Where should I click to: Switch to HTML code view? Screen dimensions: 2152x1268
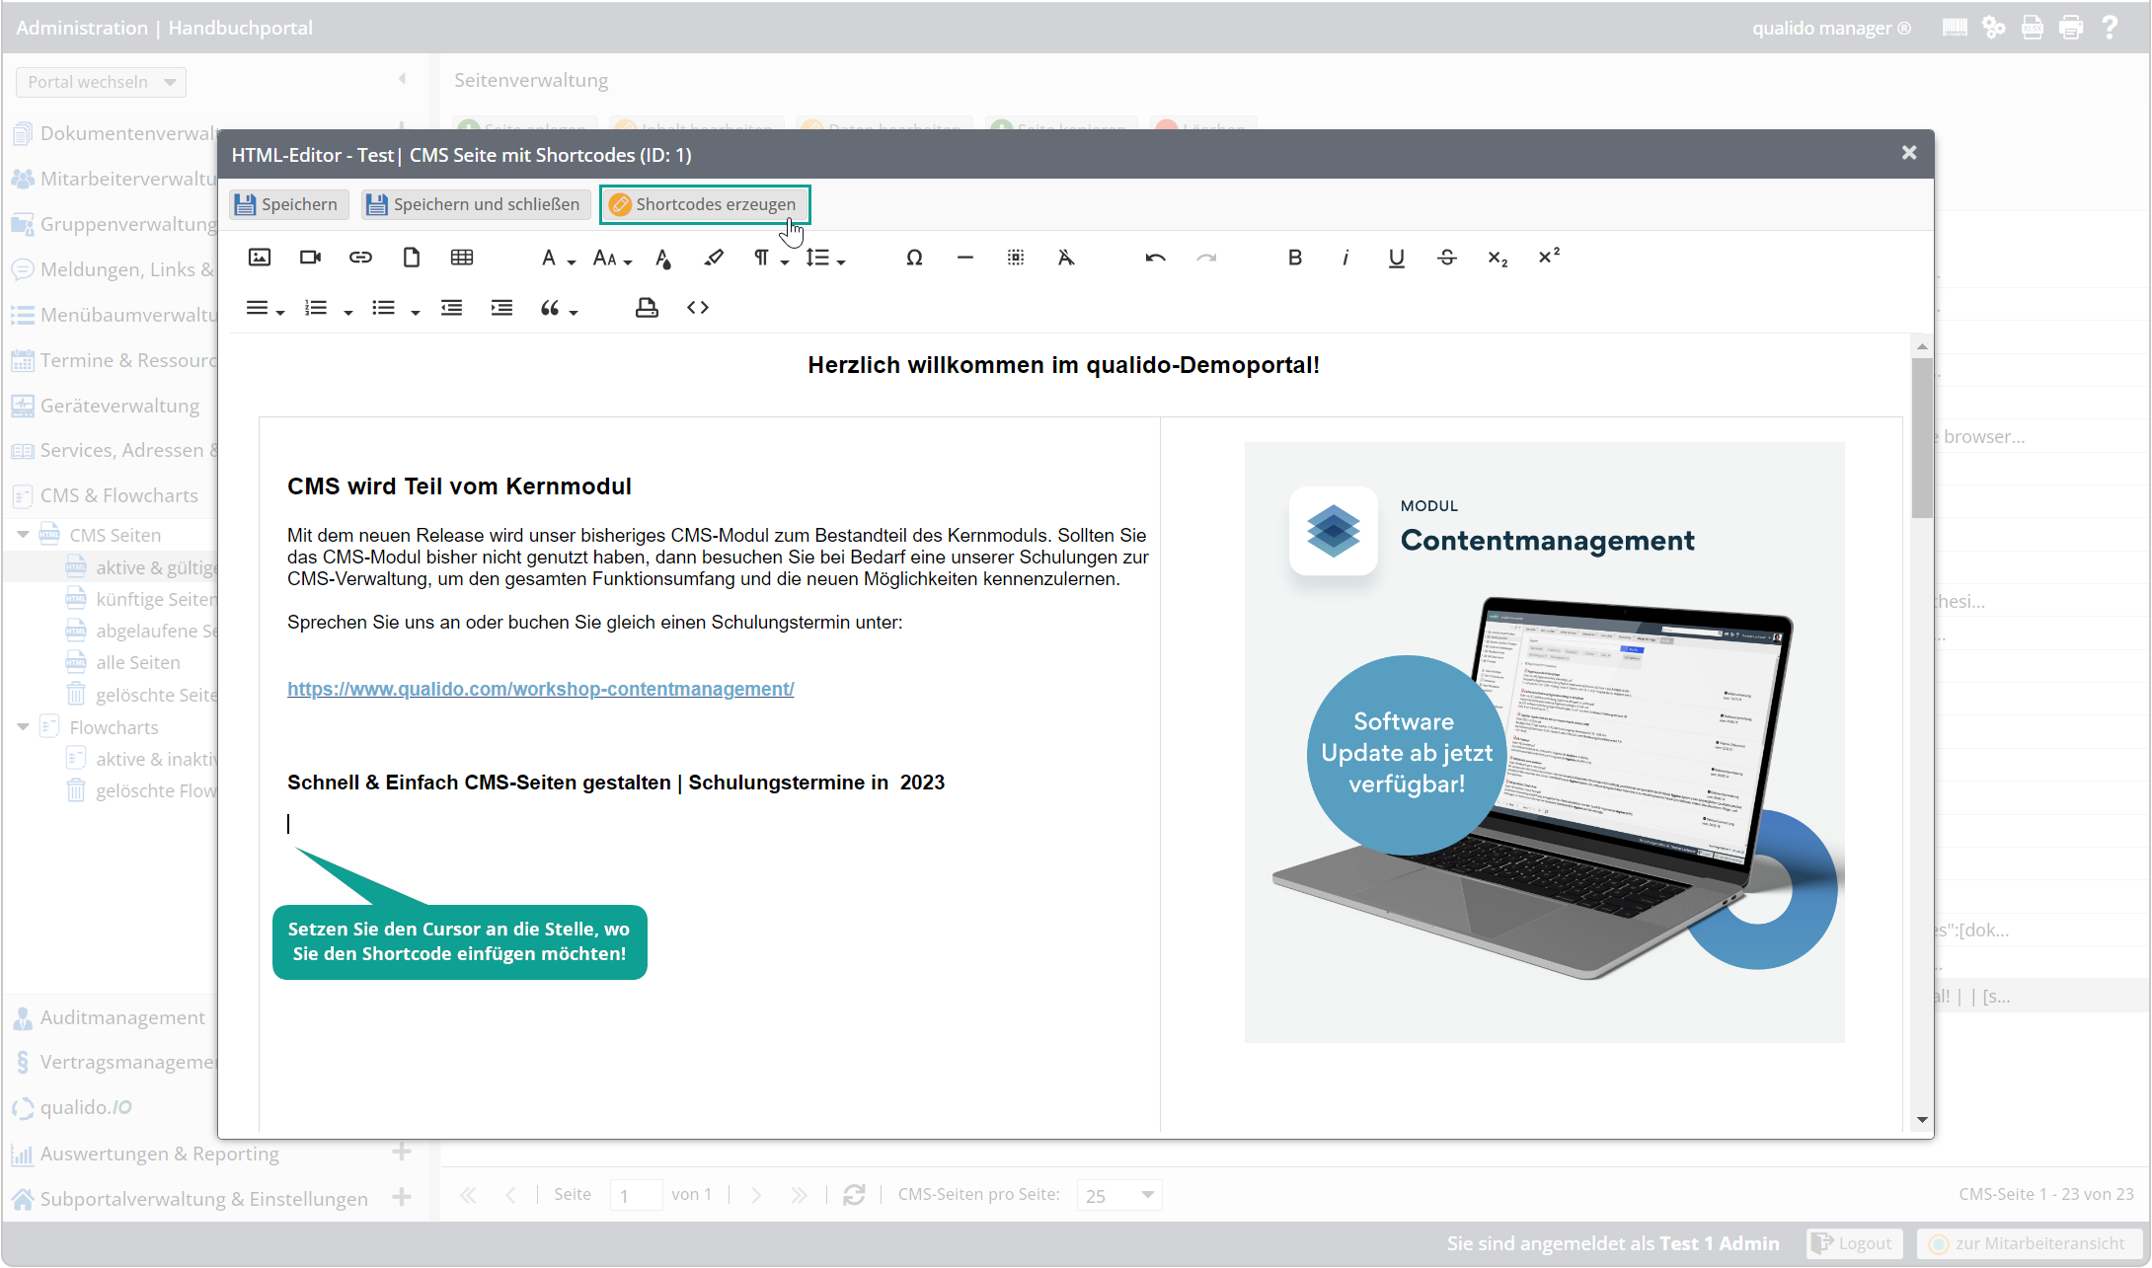(698, 308)
